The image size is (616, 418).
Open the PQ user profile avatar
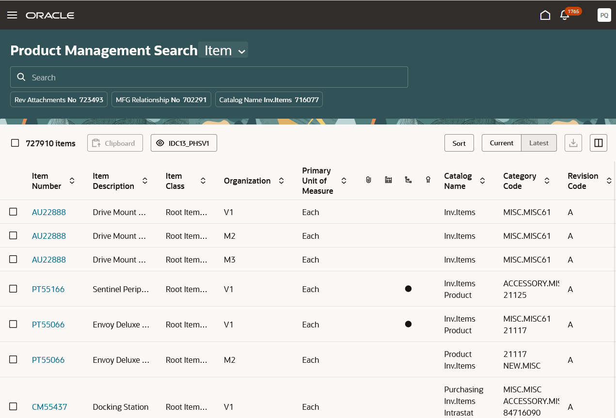point(604,15)
